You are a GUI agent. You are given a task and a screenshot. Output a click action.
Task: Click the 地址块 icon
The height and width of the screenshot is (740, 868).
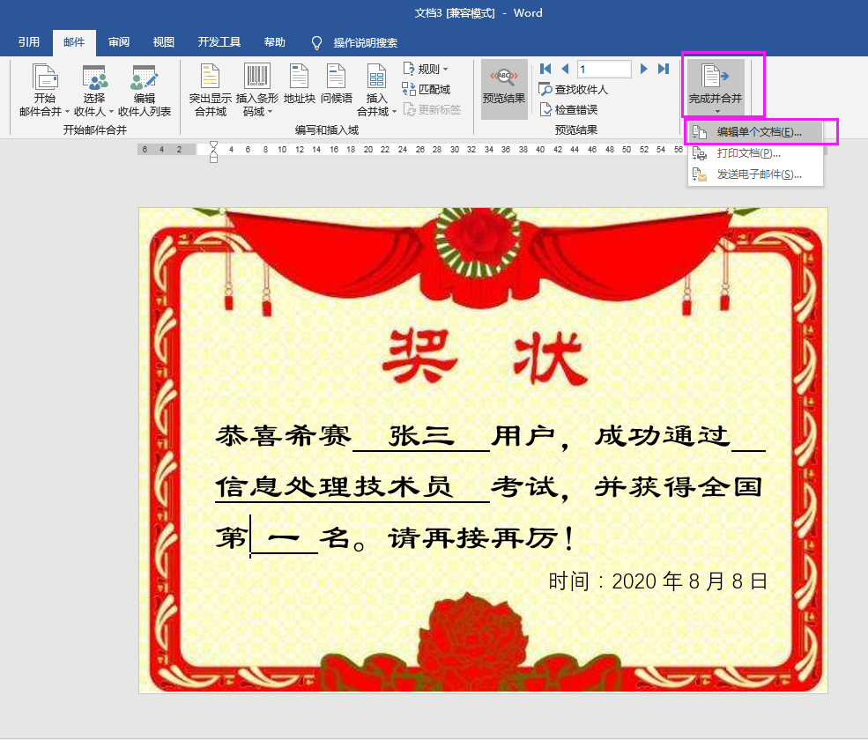[x=299, y=86]
